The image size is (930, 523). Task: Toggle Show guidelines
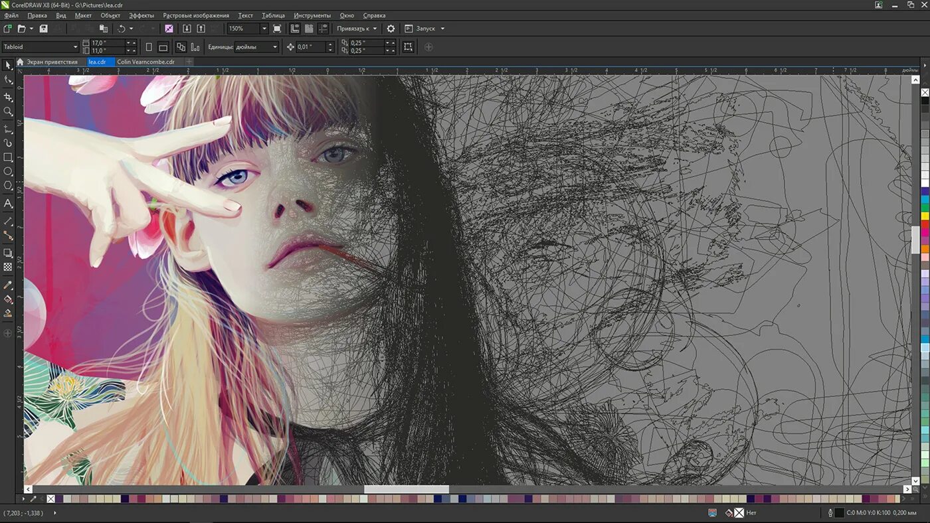coord(324,29)
